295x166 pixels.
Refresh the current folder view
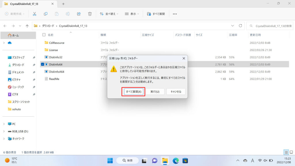(x=241, y=26)
